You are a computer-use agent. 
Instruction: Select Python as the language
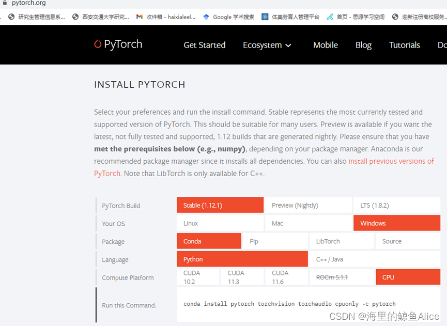point(242,259)
